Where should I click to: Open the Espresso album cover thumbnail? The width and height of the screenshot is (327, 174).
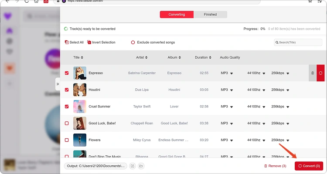(x=80, y=73)
